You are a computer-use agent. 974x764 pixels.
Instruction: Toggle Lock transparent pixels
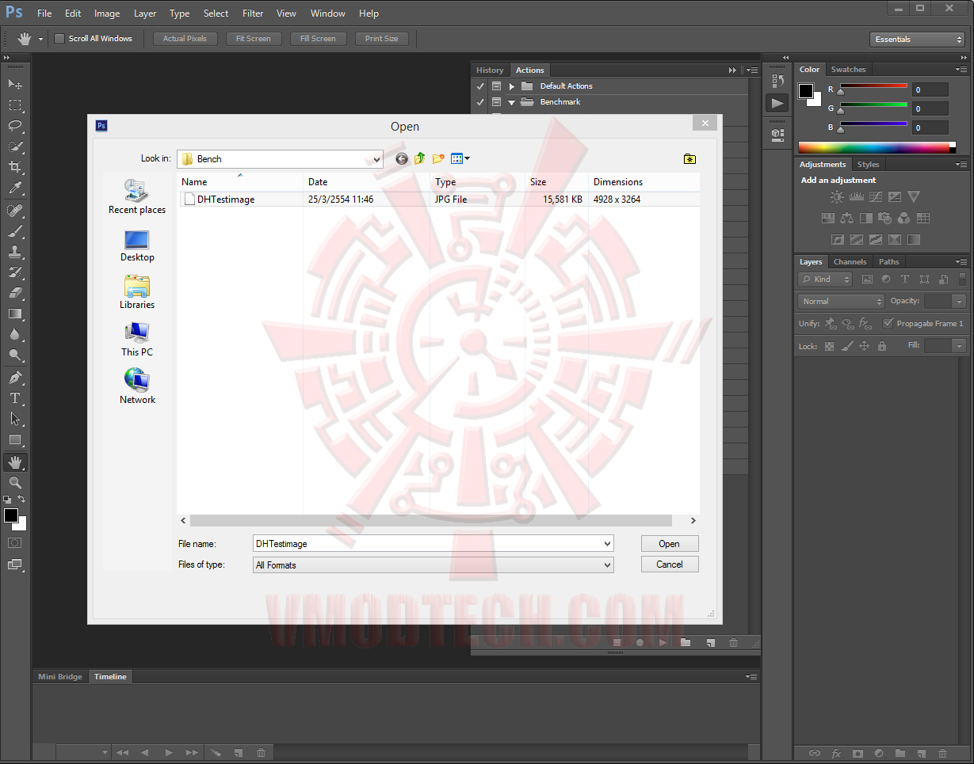tap(829, 346)
